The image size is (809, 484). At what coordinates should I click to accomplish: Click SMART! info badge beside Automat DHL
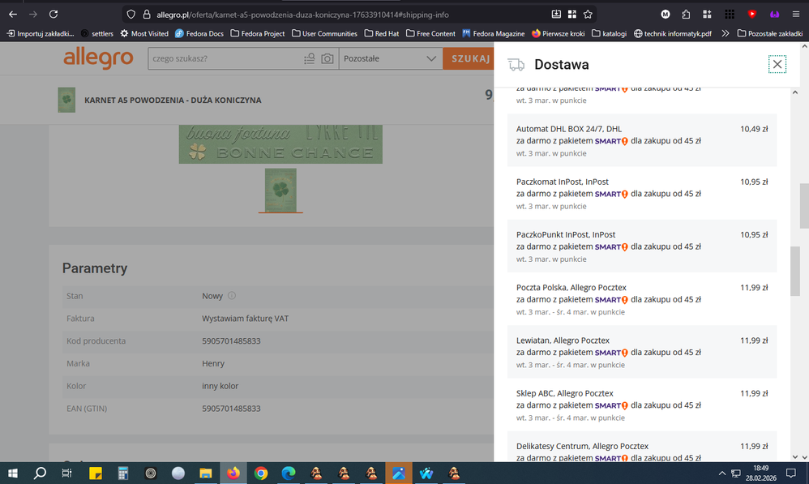pyautogui.click(x=623, y=140)
